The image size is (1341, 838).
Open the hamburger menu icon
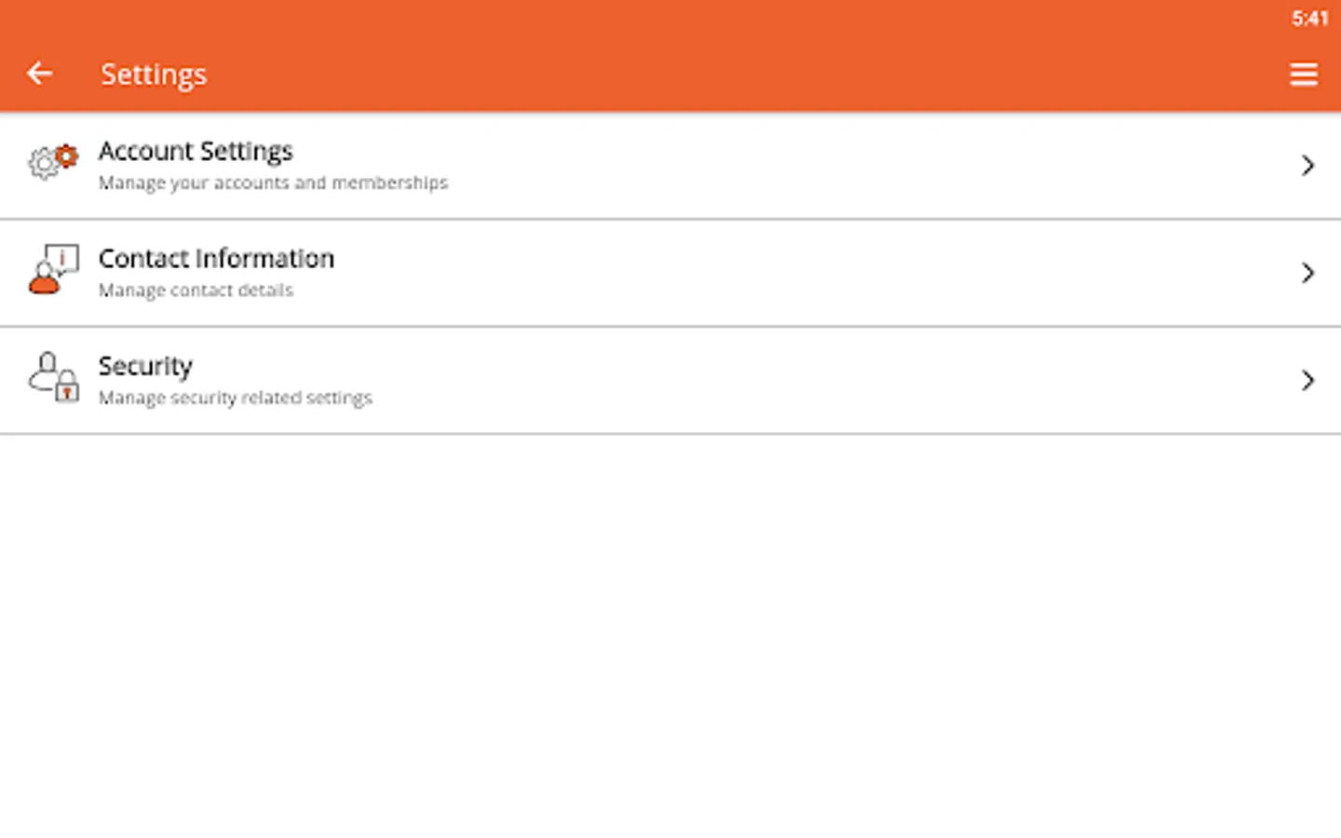tap(1304, 74)
